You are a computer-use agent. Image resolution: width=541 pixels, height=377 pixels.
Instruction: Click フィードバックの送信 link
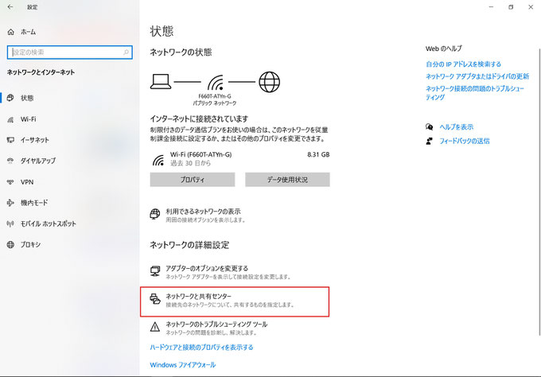click(x=465, y=141)
